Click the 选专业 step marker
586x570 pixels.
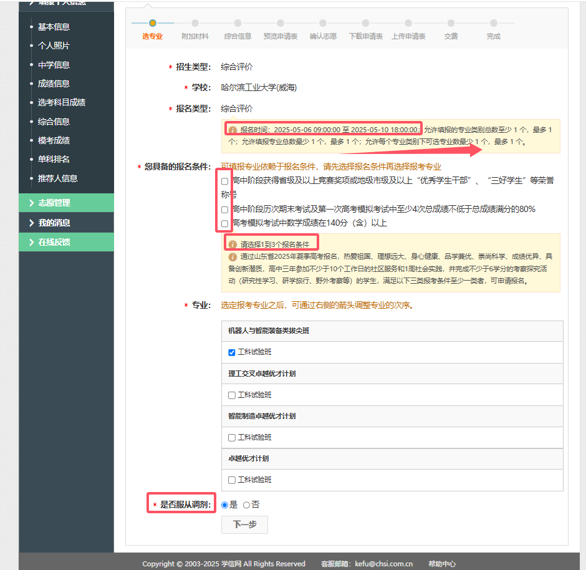pos(153,23)
